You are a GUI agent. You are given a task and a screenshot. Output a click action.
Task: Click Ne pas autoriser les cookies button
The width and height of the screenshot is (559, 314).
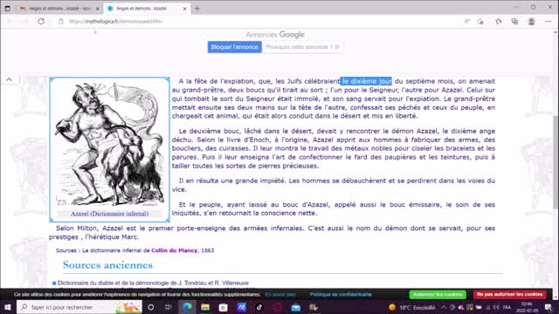[x=510, y=295]
